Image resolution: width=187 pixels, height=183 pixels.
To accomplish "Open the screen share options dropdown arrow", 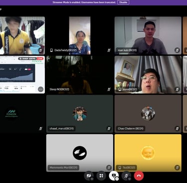I will 117,178.
